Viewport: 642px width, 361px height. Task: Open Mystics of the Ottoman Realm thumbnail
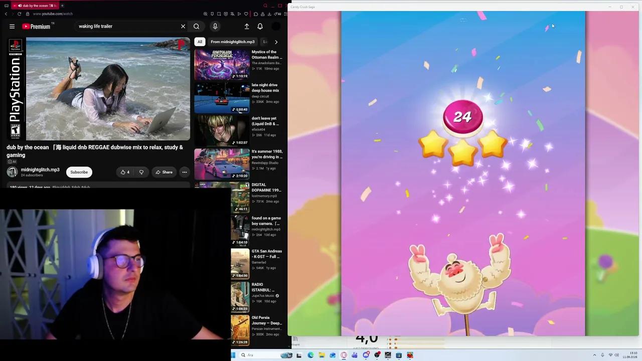pyautogui.click(x=222, y=65)
